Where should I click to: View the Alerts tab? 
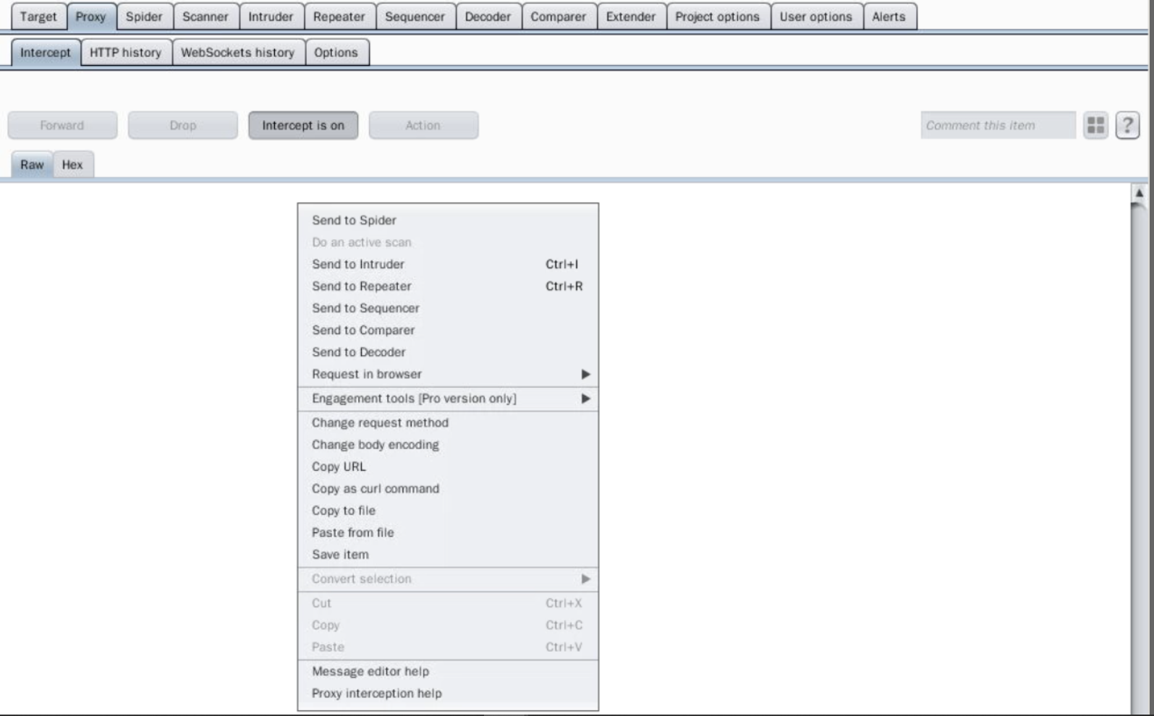888,17
